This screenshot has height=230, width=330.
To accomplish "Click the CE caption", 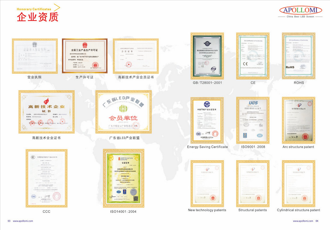I will (253, 83).
